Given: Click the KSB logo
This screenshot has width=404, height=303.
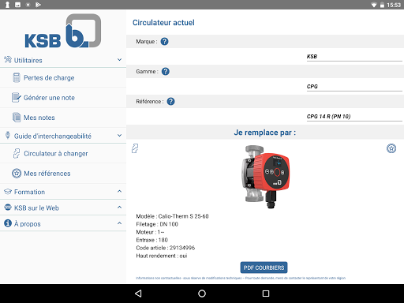Looking at the screenshot, I should coord(63,31).
